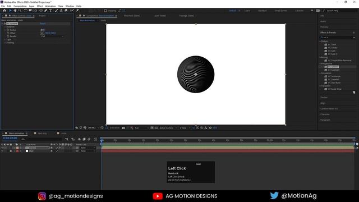Toggle the CC Sphere fx enable switch

(4, 24)
